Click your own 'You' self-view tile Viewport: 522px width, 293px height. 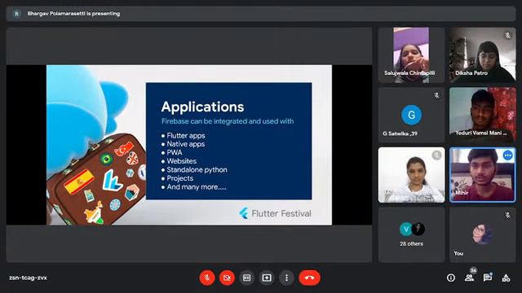click(482, 235)
